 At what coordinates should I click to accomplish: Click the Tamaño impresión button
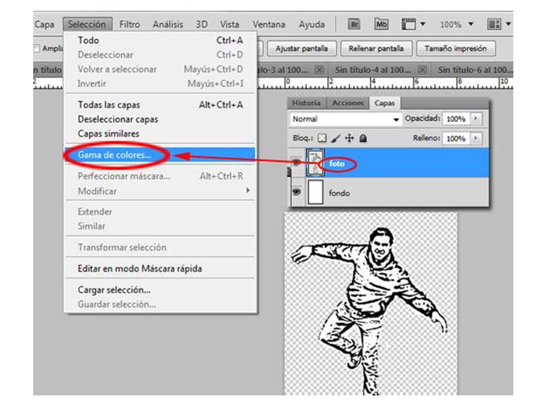[x=456, y=48]
